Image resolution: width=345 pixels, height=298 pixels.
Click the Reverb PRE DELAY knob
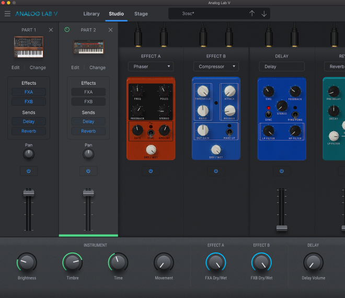[x=333, y=91]
